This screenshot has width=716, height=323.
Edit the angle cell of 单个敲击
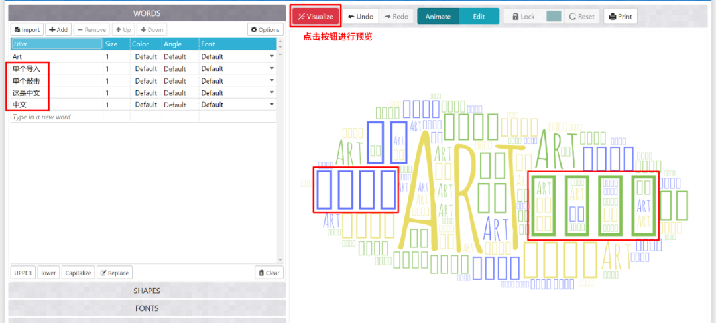[x=180, y=81]
